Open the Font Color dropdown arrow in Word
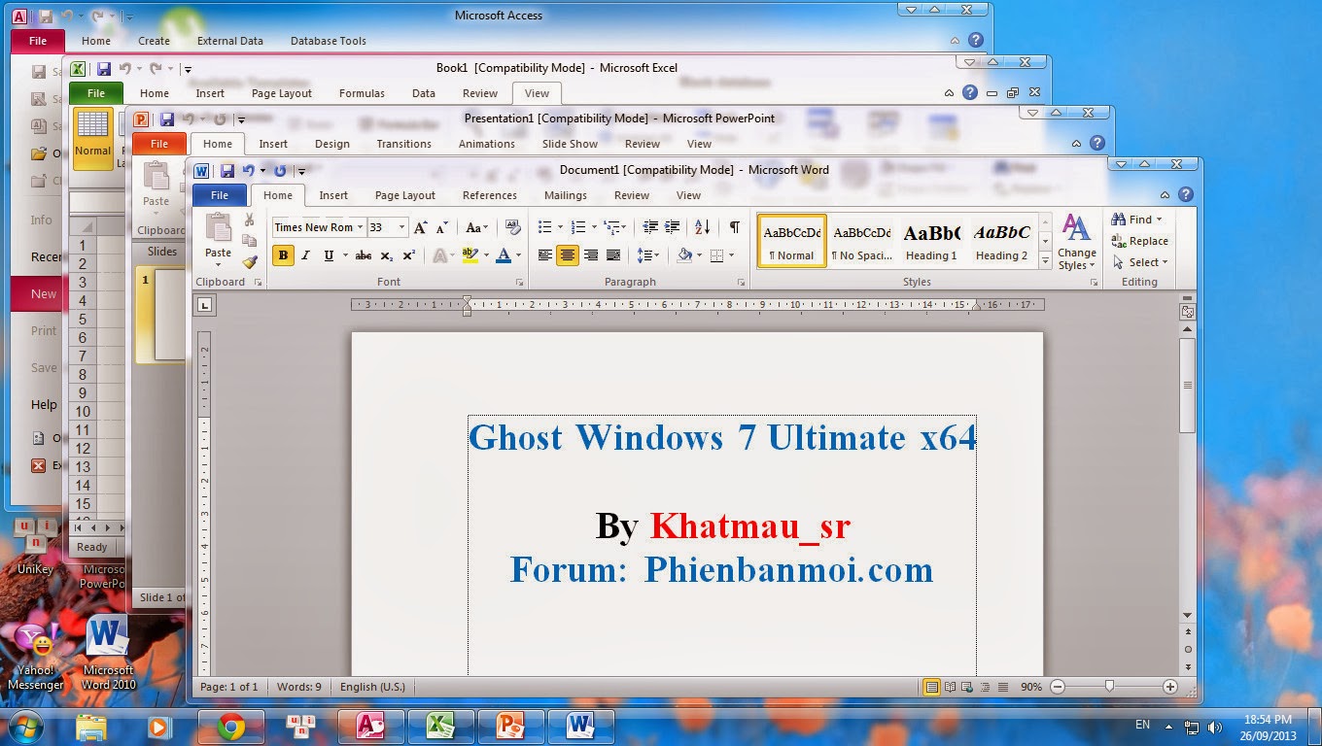Image resolution: width=1322 pixels, height=746 pixels. pyautogui.click(x=518, y=255)
